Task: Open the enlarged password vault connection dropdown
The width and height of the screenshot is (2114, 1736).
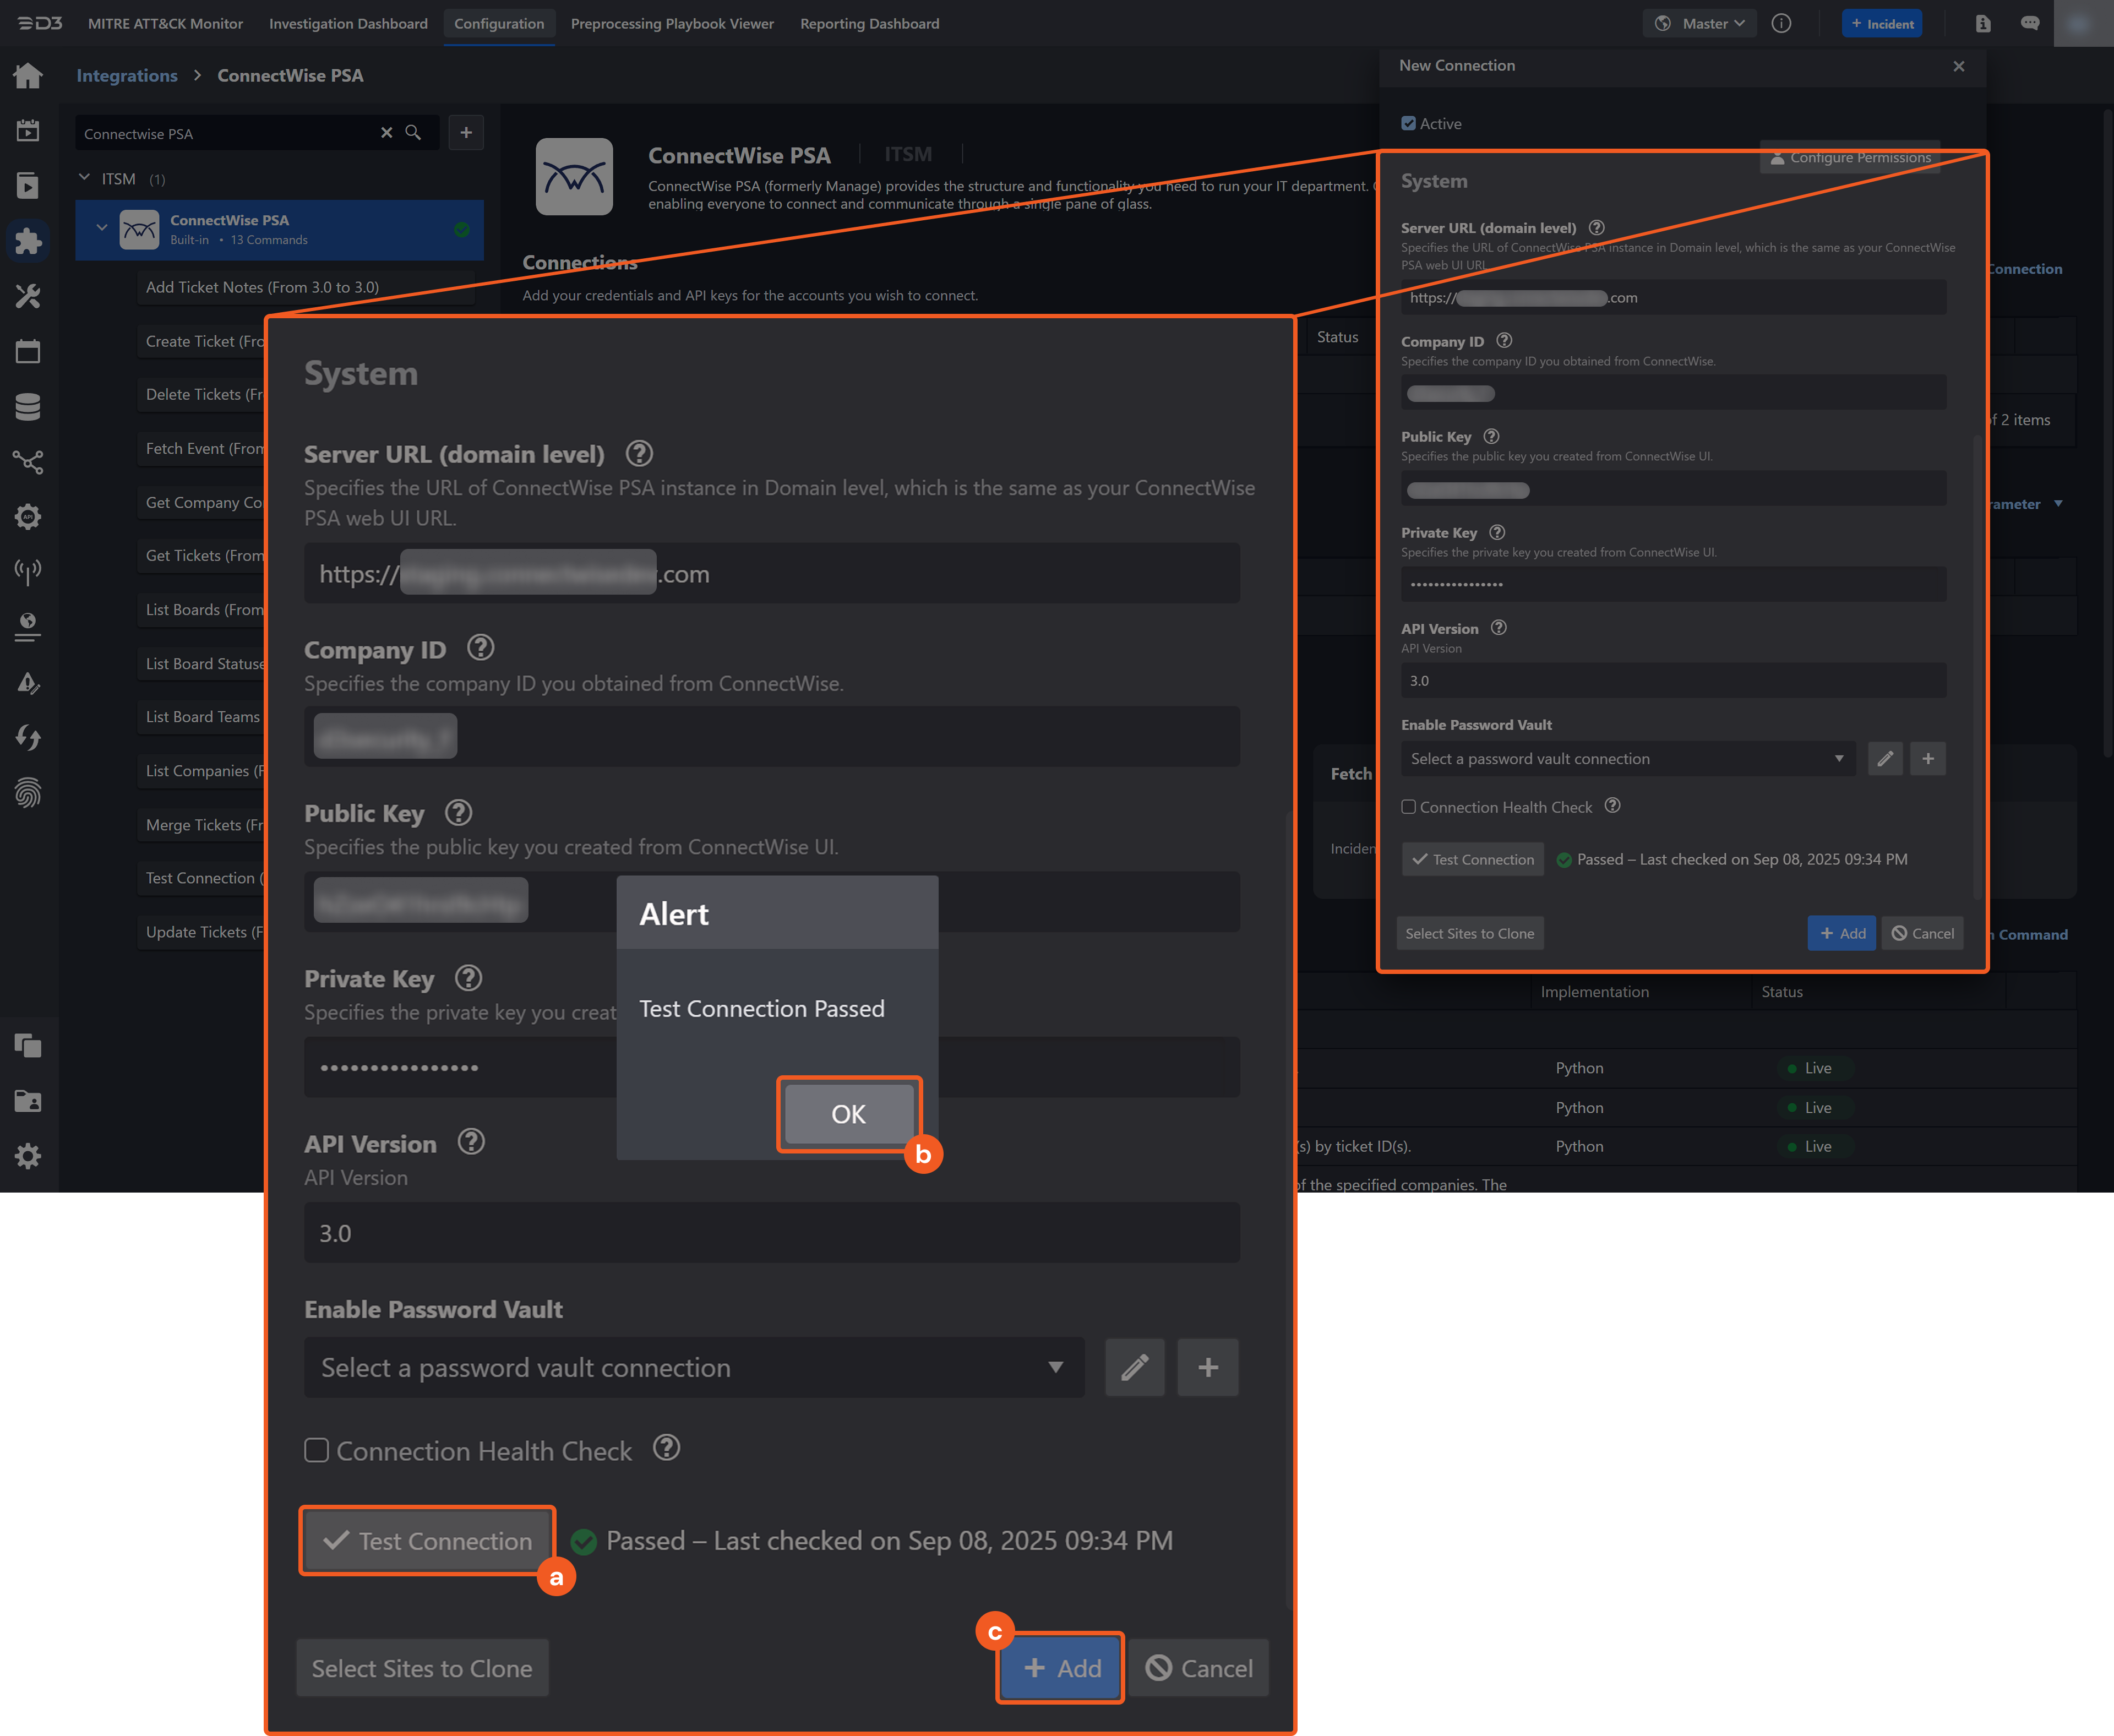Action: point(693,1367)
